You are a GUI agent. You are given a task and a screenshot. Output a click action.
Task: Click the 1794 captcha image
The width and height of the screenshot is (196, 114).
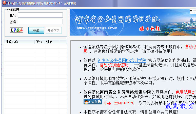(16, 30)
